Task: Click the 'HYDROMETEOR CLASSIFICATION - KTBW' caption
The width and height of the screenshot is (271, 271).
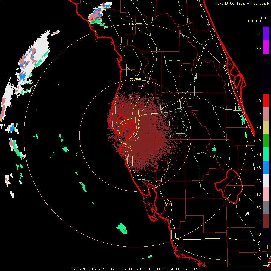Action: point(115,269)
